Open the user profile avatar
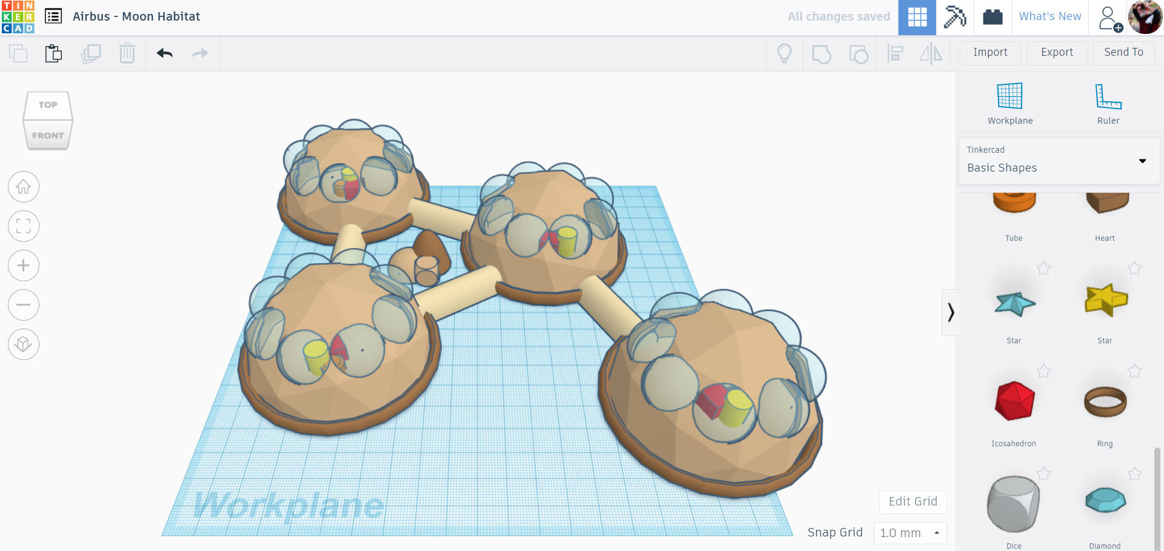 [1145, 17]
